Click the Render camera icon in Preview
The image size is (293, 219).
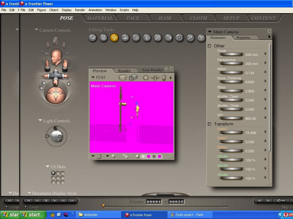(x=123, y=77)
